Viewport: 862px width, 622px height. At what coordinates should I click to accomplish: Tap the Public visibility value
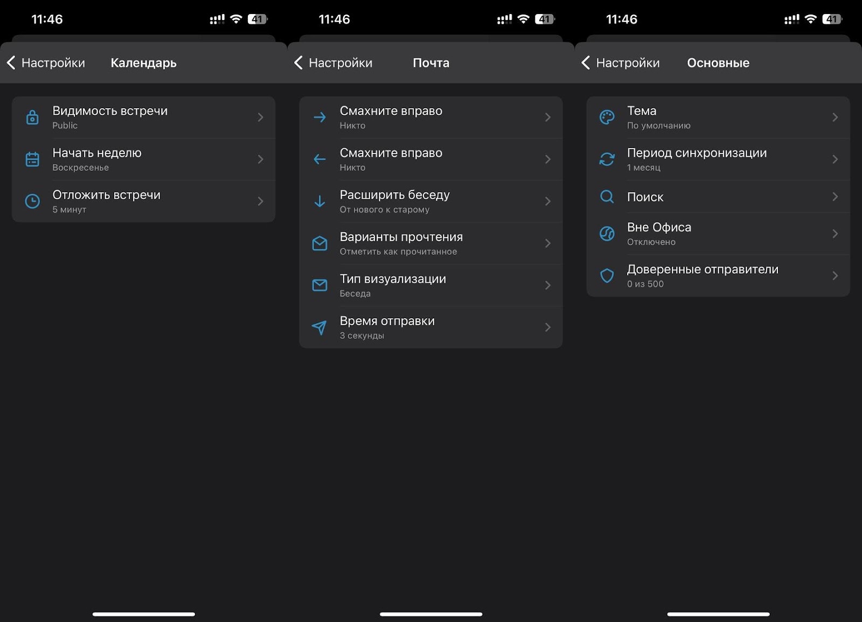click(x=65, y=125)
